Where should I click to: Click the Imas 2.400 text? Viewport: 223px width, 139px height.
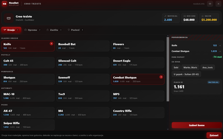click(x=178, y=91)
